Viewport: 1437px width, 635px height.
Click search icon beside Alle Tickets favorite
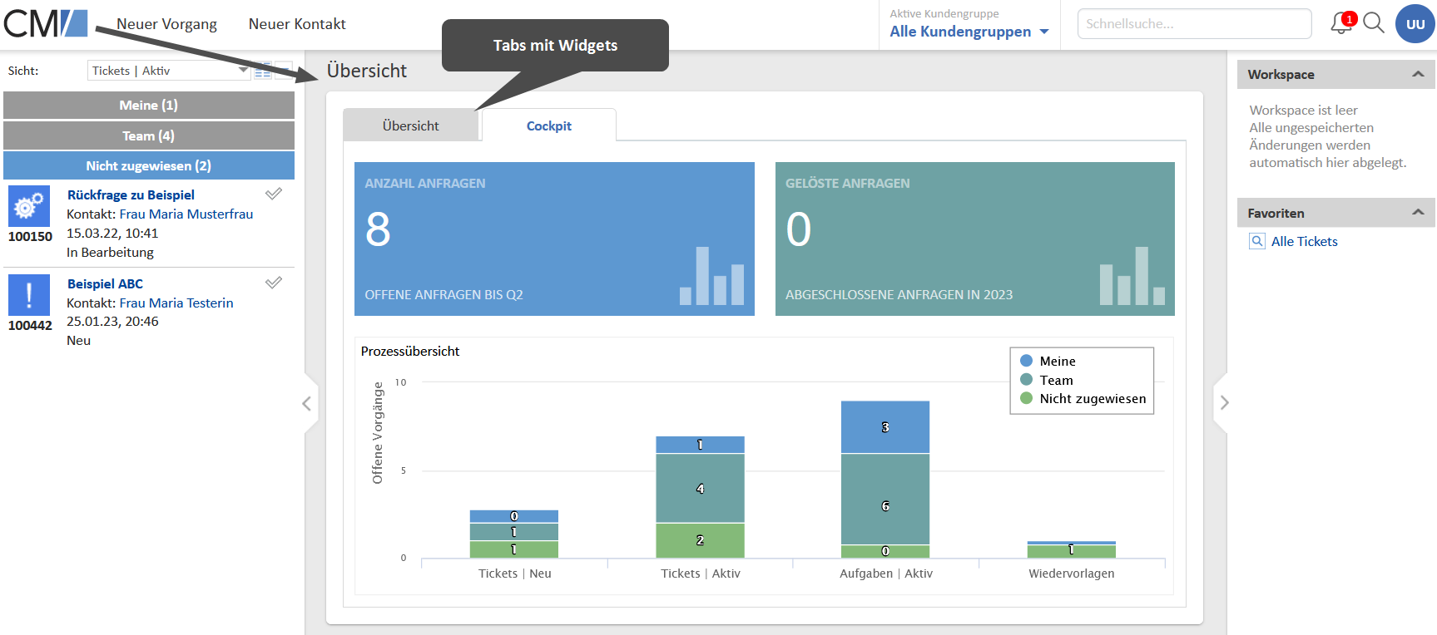click(1257, 241)
